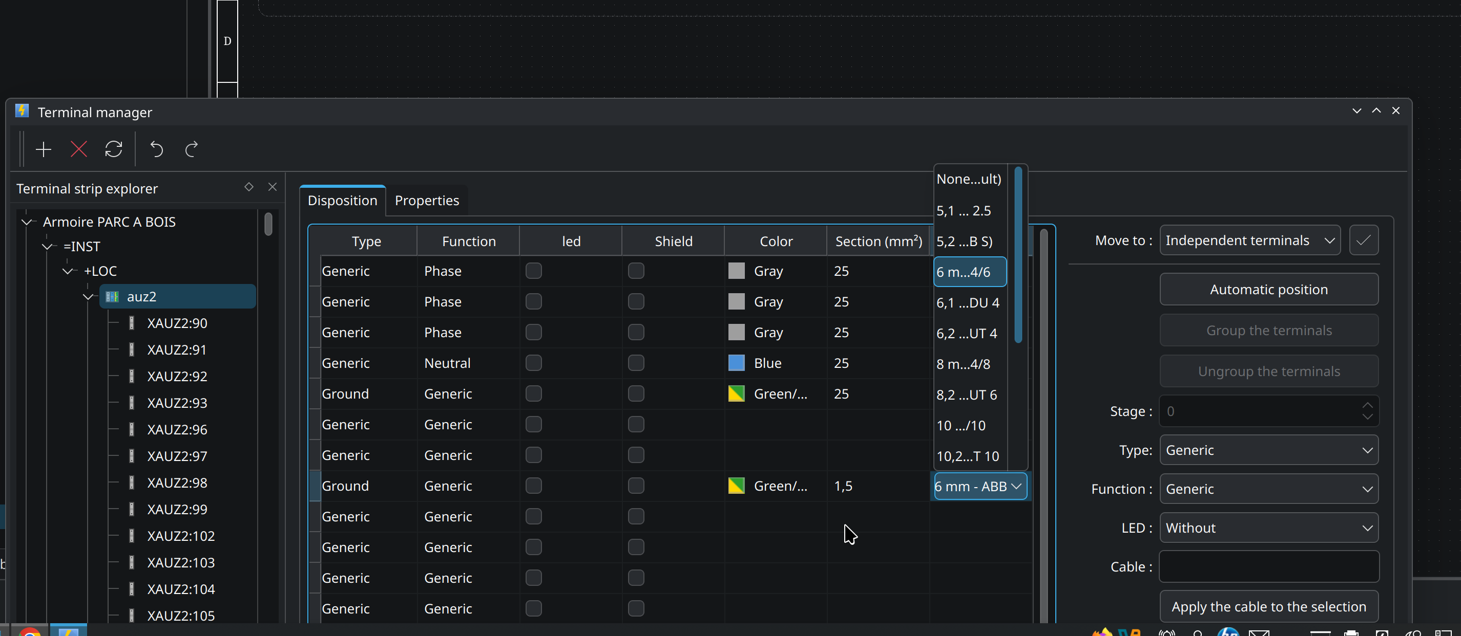Viewport: 1461px width, 636px height.
Task: Open the LED dropdown set to Without
Action: (1269, 528)
